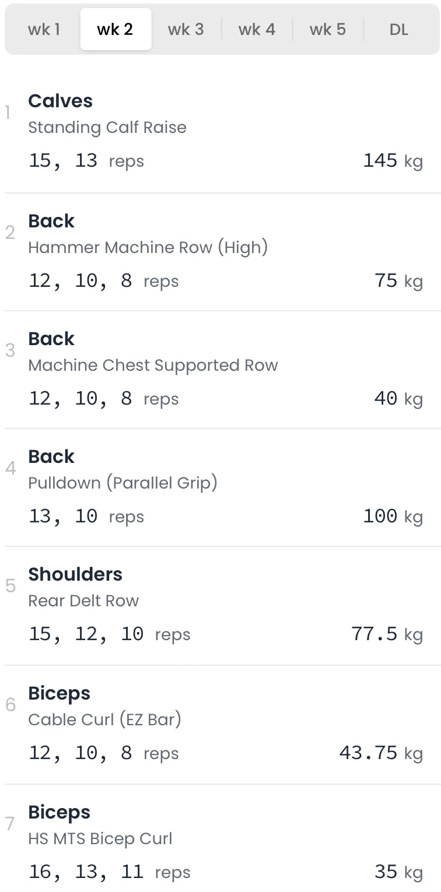Click the Shoulders muscle group heading

75,574
